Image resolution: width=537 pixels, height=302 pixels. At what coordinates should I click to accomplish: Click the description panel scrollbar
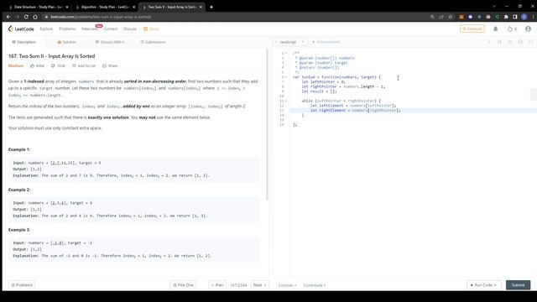pyautogui.click(x=267, y=125)
